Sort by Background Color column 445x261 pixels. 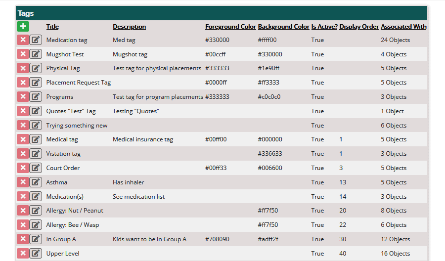click(283, 27)
